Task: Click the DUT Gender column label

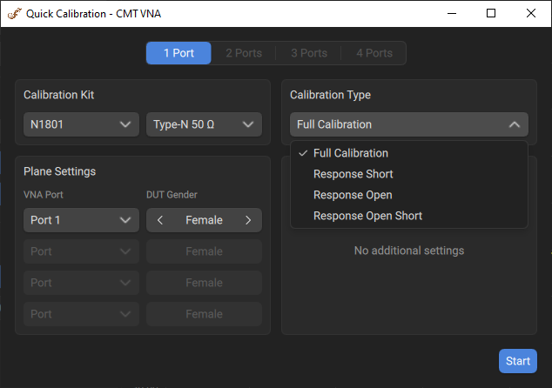Action: coord(172,195)
